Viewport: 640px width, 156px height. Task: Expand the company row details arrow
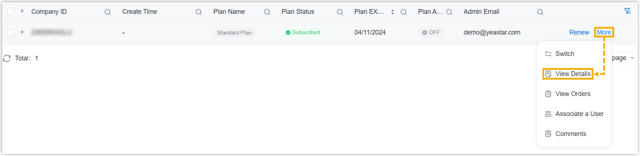coord(22,32)
